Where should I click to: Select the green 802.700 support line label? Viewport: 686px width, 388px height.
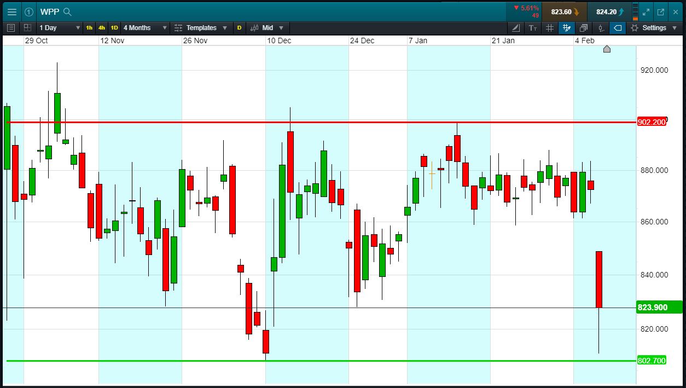point(652,360)
